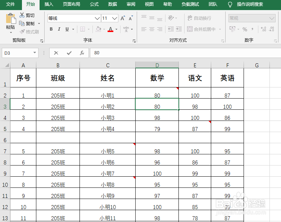The width and height of the screenshot is (281, 222).
Task: Toggle Italic formatting
Action: (x=59, y=29)
